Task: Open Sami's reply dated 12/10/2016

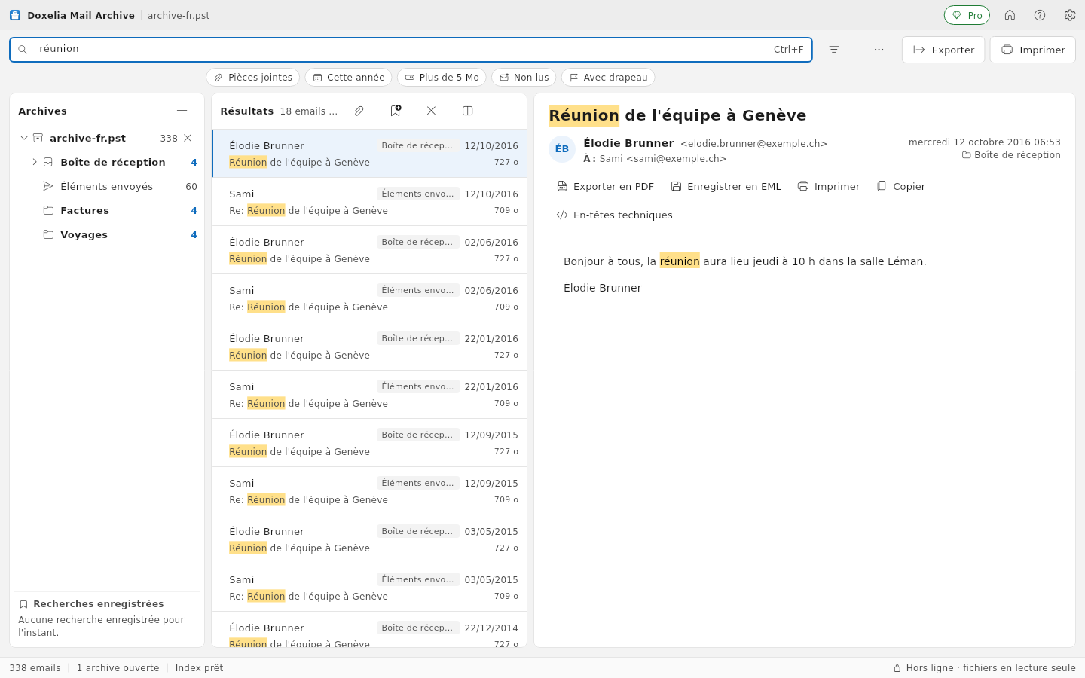Action: 369,202
